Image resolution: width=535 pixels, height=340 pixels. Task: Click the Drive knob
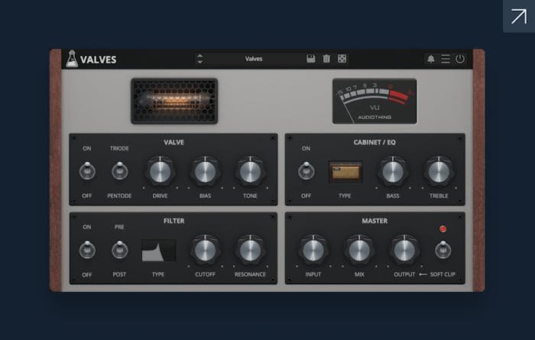point(160,172)
